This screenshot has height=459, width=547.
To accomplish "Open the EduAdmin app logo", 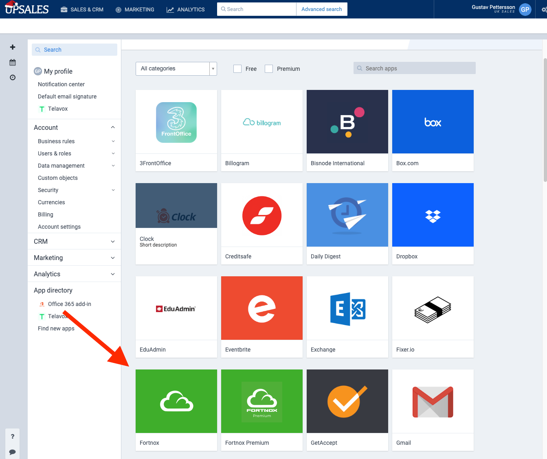I will [176, 309].
